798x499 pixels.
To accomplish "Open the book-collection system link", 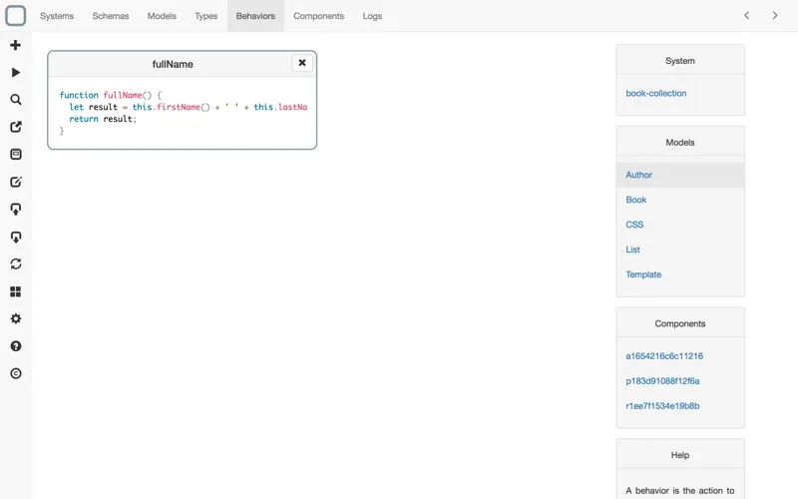I will (656, 93).
